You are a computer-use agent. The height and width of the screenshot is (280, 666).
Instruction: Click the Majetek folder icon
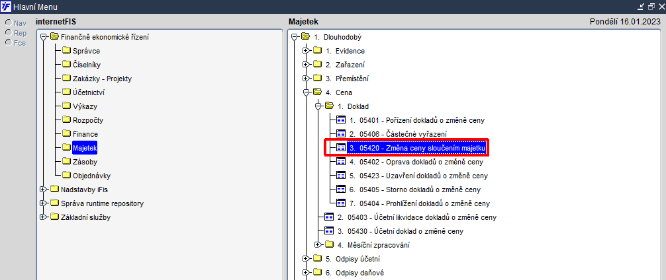[66, 148]
